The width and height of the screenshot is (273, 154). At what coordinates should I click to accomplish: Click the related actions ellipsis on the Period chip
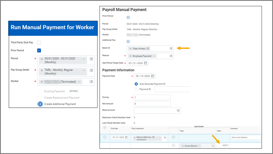pyautogui.click(x=84, y=59)
